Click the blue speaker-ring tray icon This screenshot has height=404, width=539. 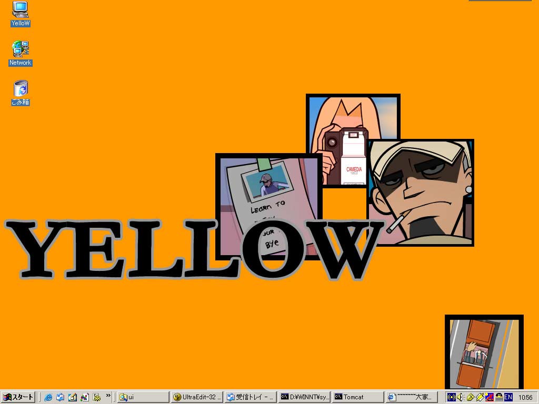[x=451, y=398]
